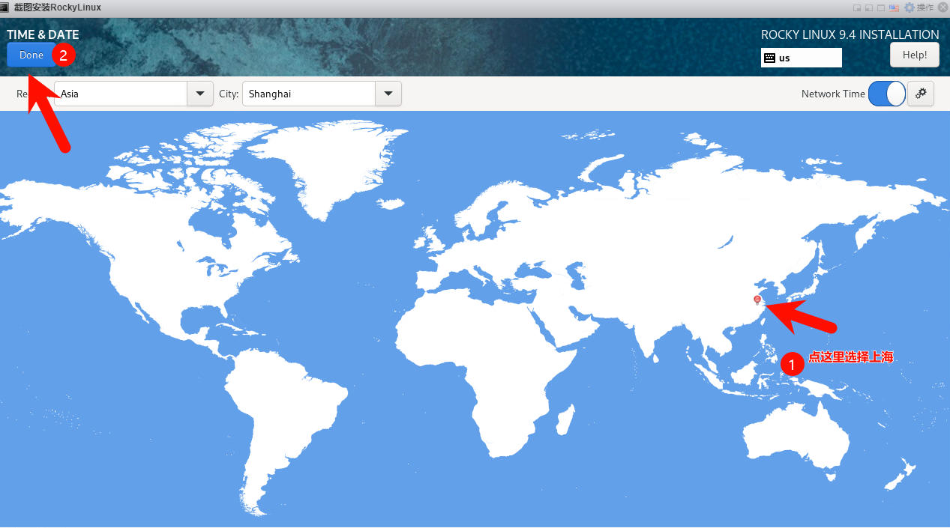
Task: Expand the Region dropdown arrow
Action: (x=199, y=94)
